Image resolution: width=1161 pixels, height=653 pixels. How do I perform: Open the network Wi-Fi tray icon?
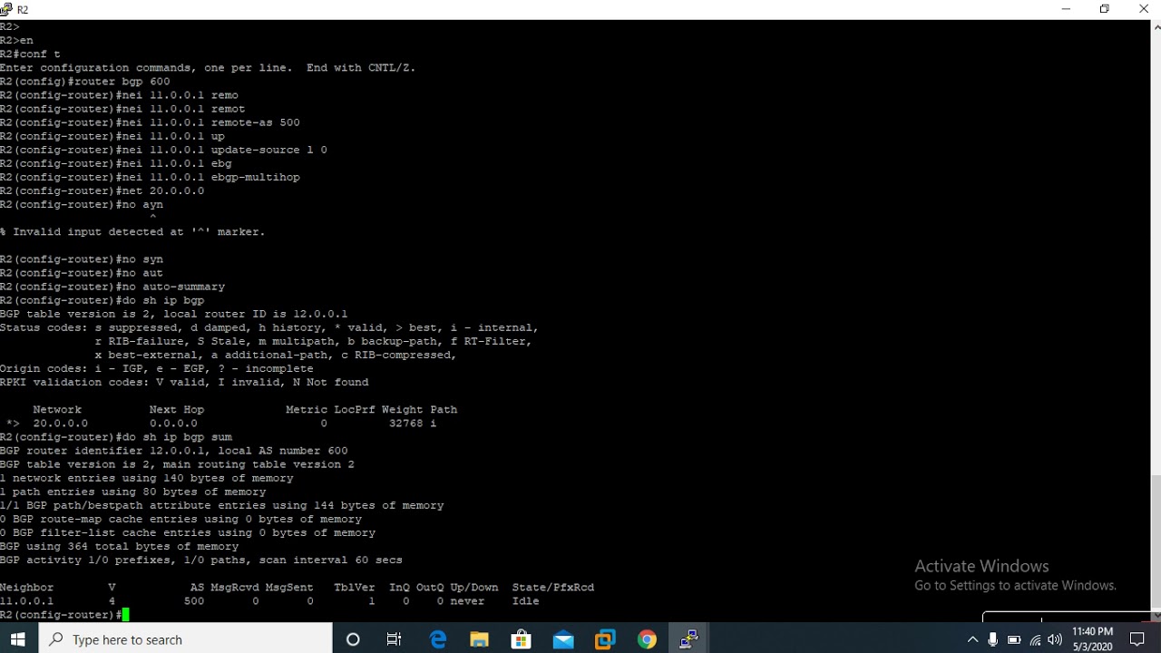(1035, 639)
